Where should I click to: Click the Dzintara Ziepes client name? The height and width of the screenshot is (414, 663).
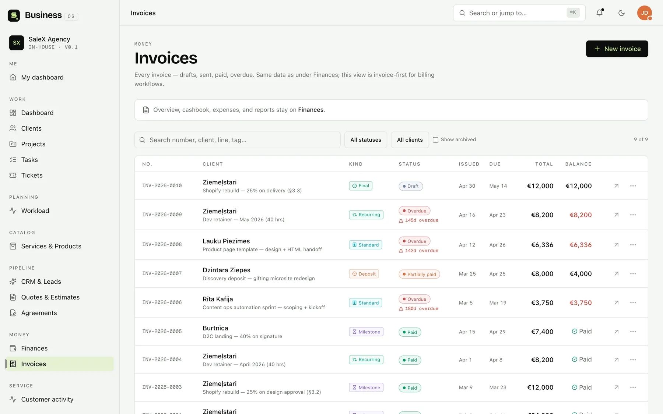click(x=227, y=270)
